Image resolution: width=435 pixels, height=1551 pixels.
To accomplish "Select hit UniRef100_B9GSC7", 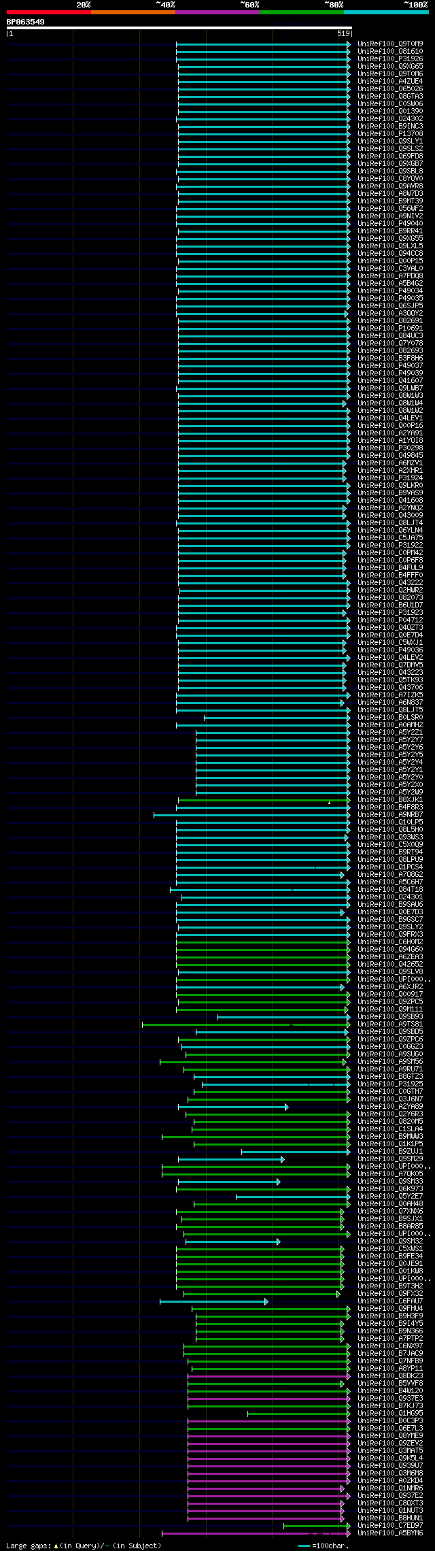I will pos(390,920).
